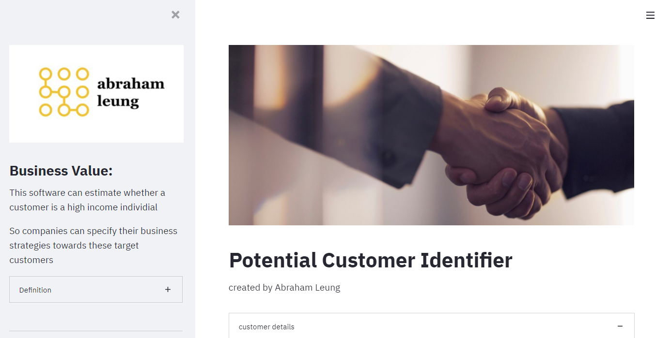Click the word "Definition" label
This screenshot has height=338, width=671.
click(x=35, y=290)
